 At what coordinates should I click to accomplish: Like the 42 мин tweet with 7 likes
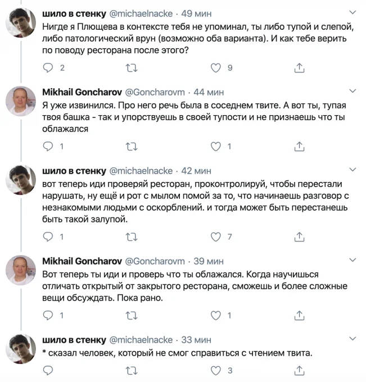click(216, 237)
